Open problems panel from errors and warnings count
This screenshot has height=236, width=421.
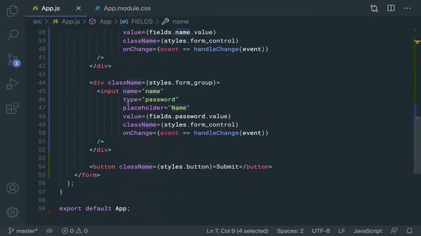[74, 231]
